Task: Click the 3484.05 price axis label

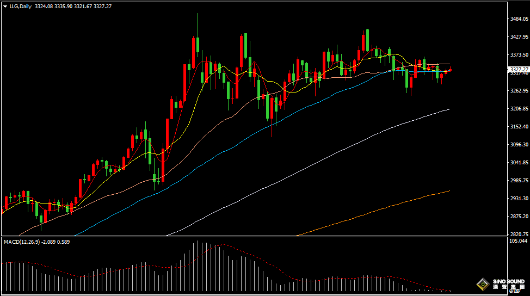Action: pos(519,19)
